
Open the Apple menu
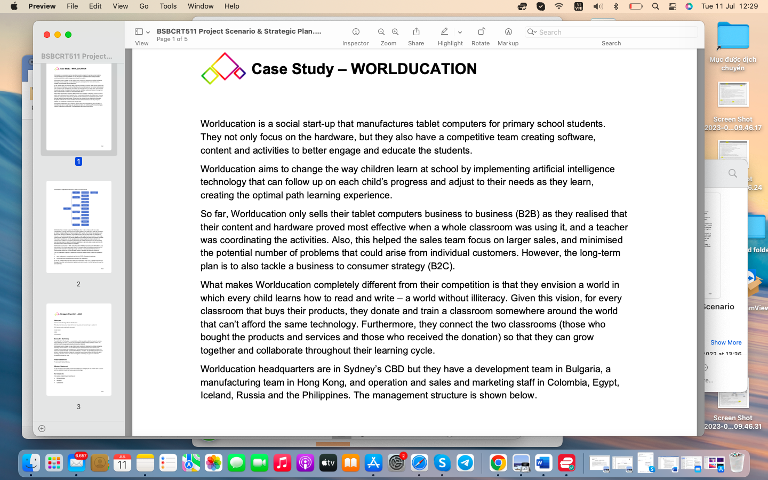[14, 6]
